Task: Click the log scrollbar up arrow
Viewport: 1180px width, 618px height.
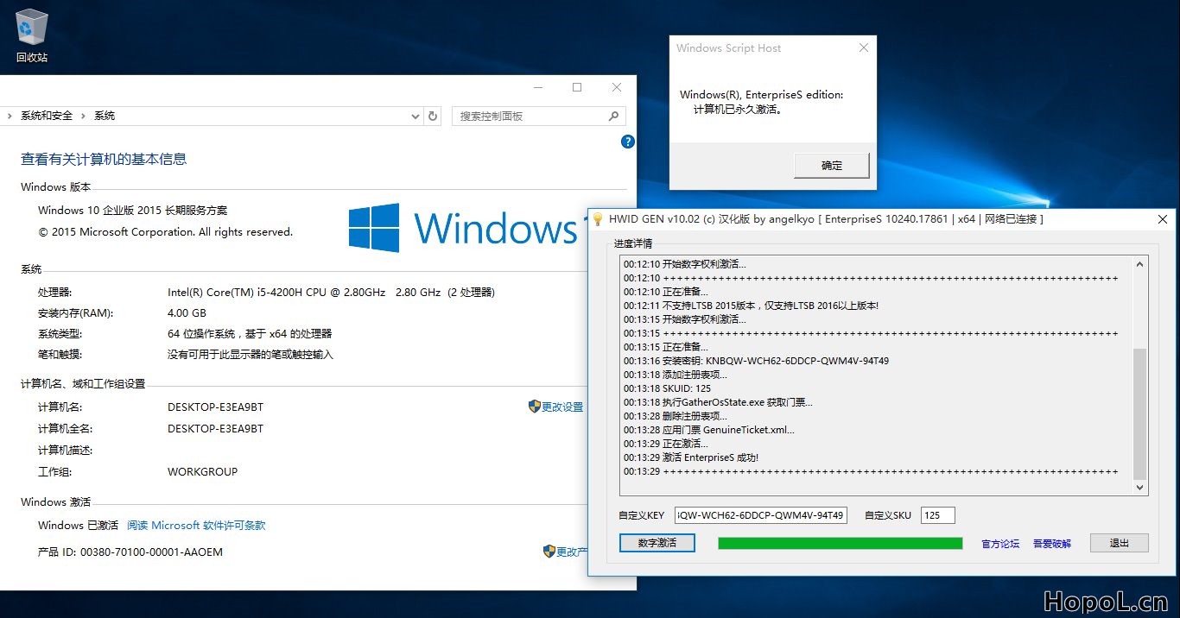Action: (1140, 264)
